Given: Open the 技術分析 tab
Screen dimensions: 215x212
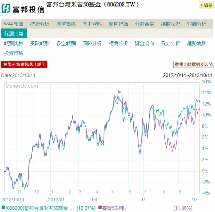Looking at the screenshot, I should tap(40, 24).
